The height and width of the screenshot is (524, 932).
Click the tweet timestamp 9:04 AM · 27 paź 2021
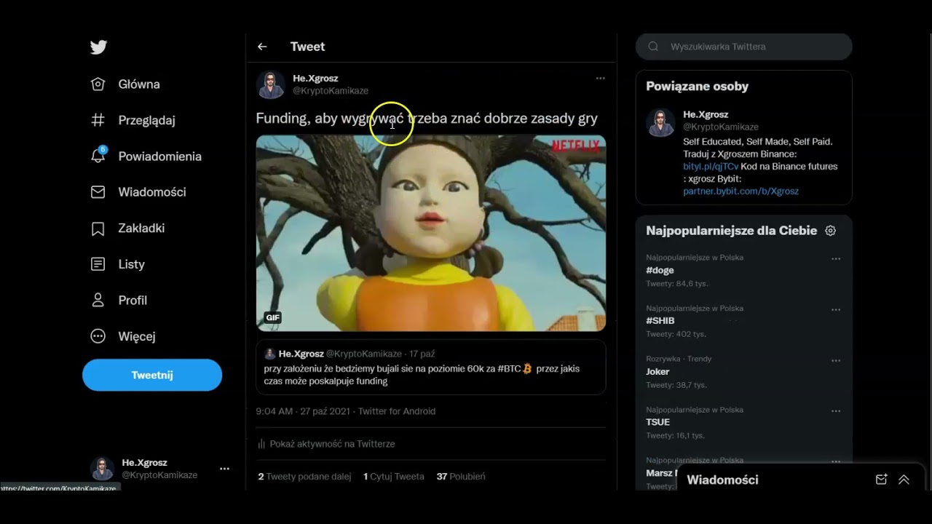point(303,411)
